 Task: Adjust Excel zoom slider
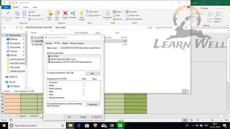point(212,120)
